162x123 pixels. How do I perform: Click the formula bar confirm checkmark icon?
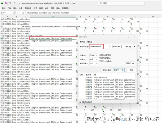pyautogui.click(x=20, y=13)
